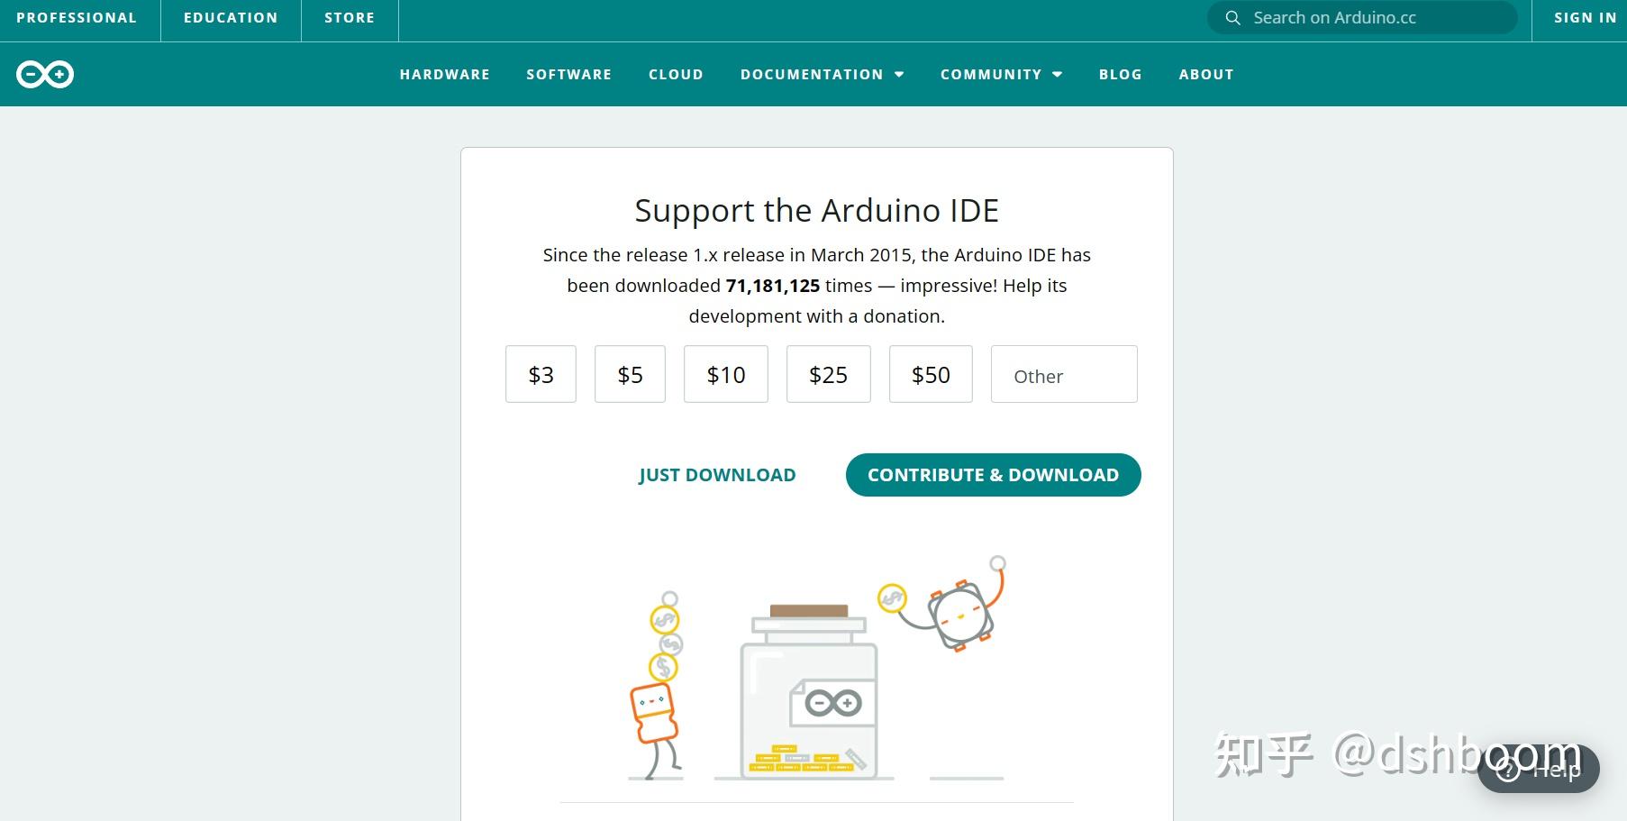1627x821 pixels.
Task: Open the Software menu item
Action: point(569,75)
